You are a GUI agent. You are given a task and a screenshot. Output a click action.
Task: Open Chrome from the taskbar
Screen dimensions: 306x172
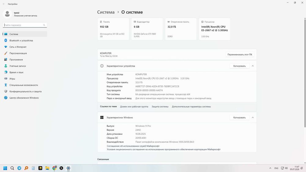(54, 168)
